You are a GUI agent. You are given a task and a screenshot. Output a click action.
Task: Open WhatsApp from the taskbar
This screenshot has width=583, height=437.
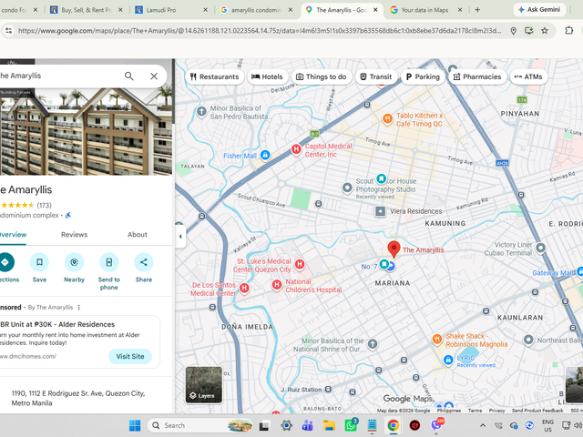coord(351,425)
